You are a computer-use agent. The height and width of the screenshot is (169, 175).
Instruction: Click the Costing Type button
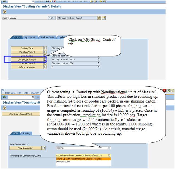(27, 48)
